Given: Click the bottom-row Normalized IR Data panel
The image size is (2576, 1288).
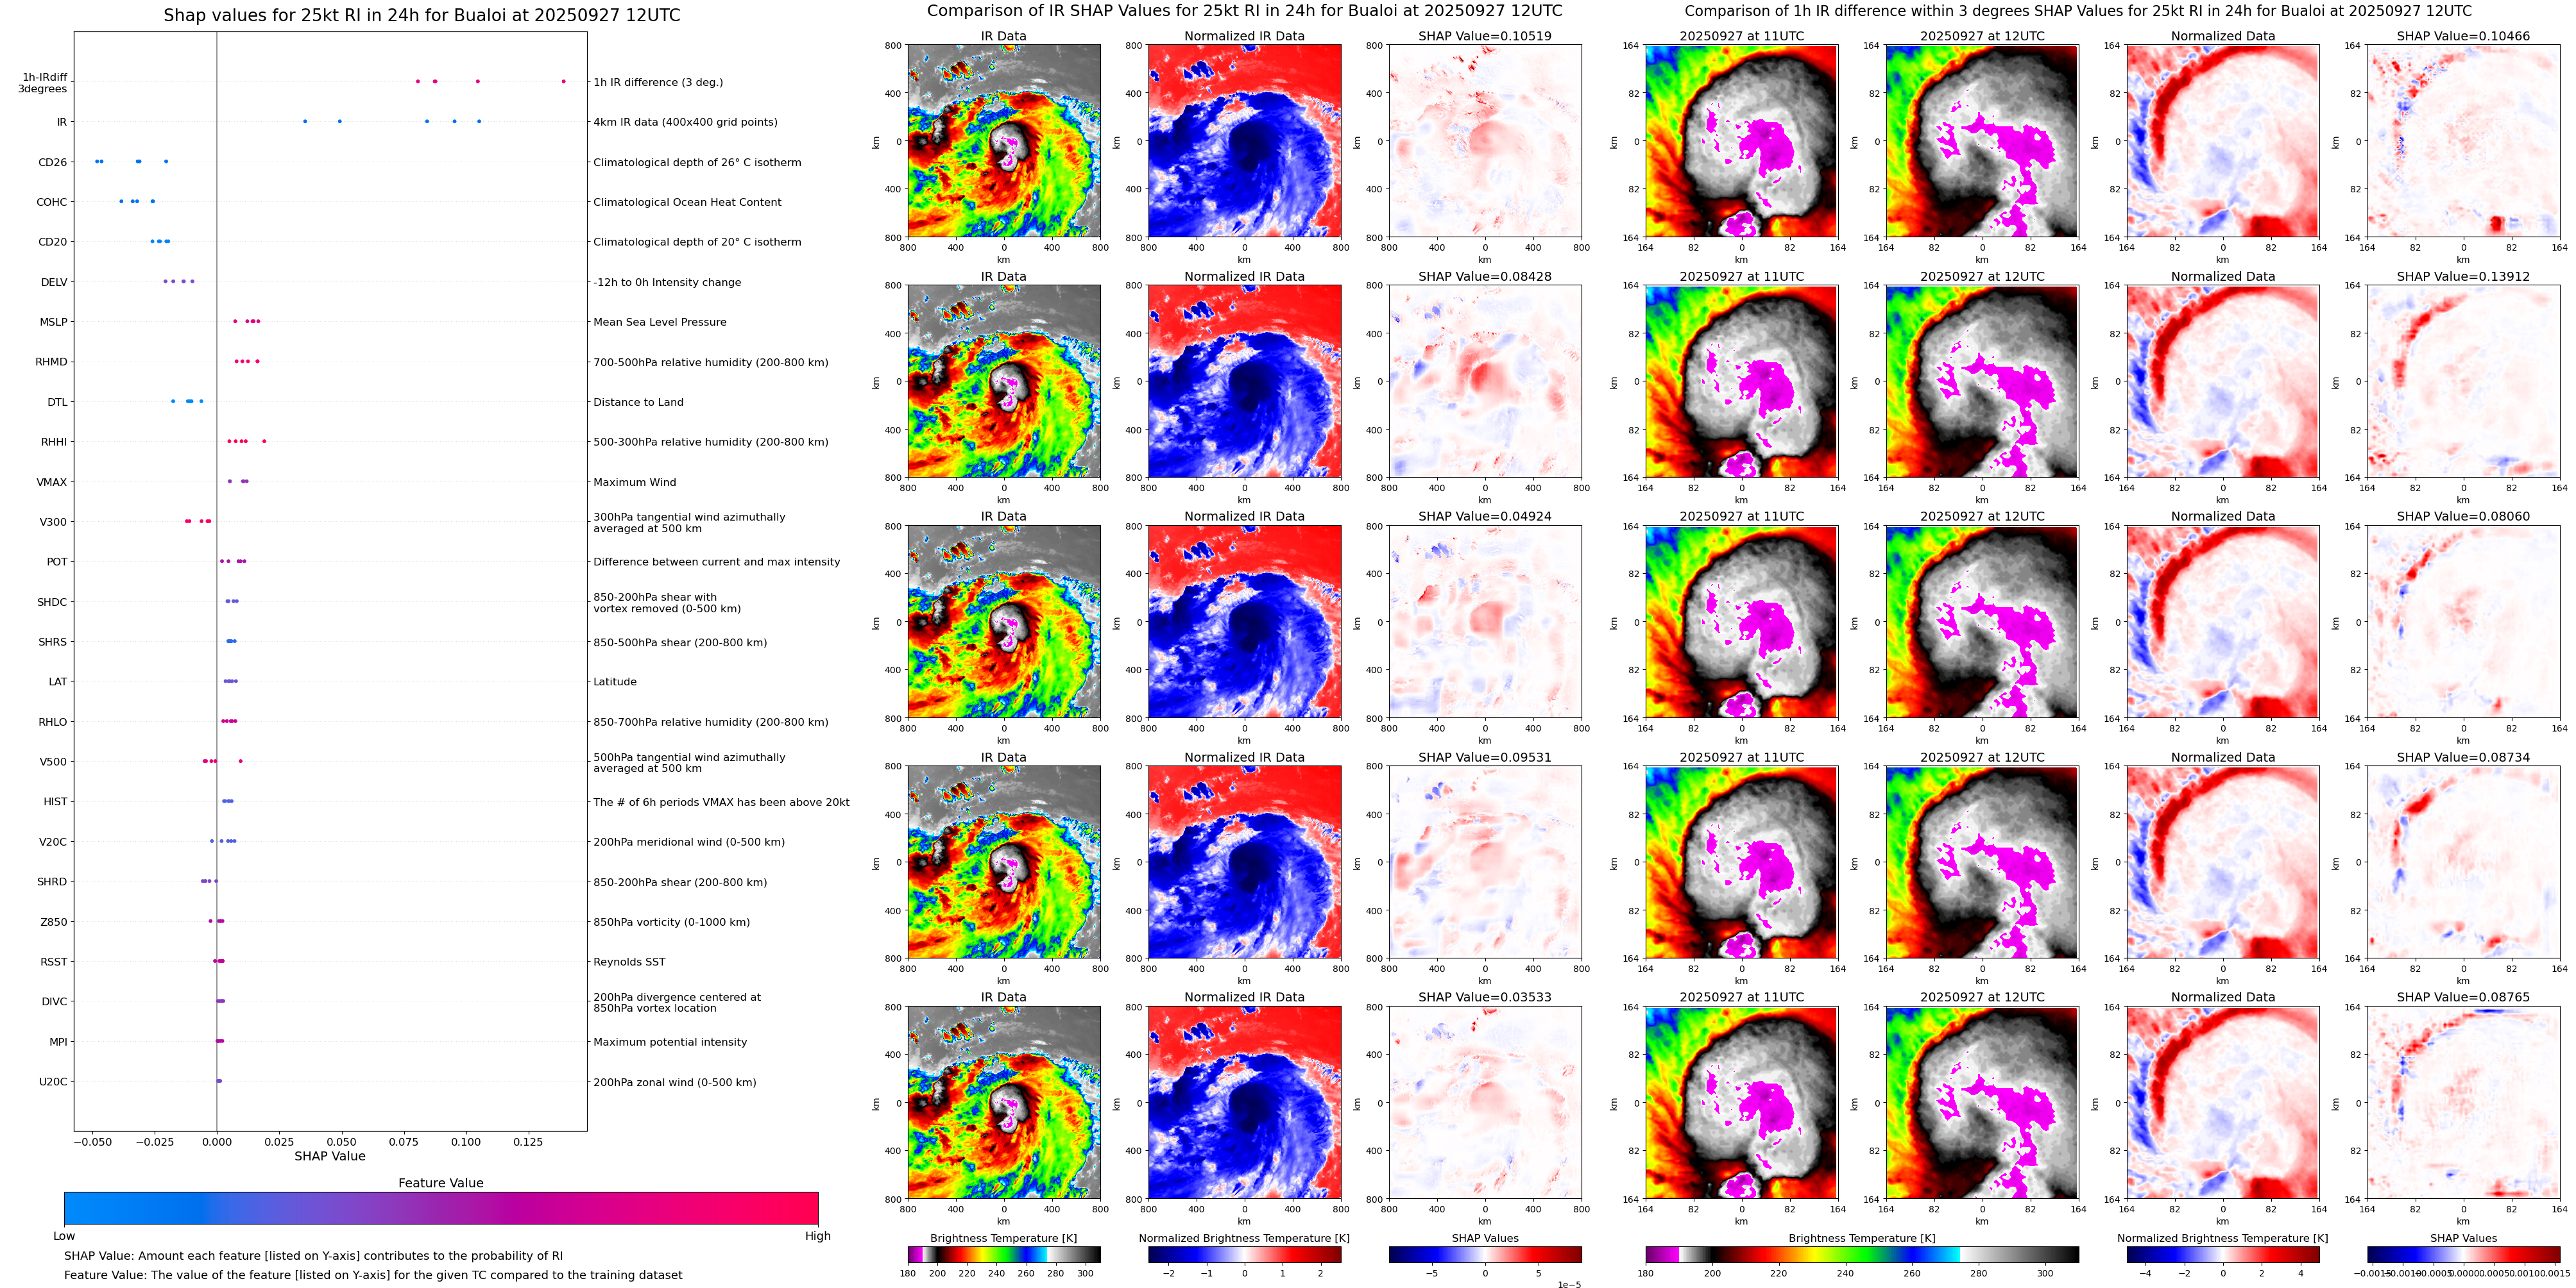Looking at the screenshot, I should (x=1244, y=1102).
